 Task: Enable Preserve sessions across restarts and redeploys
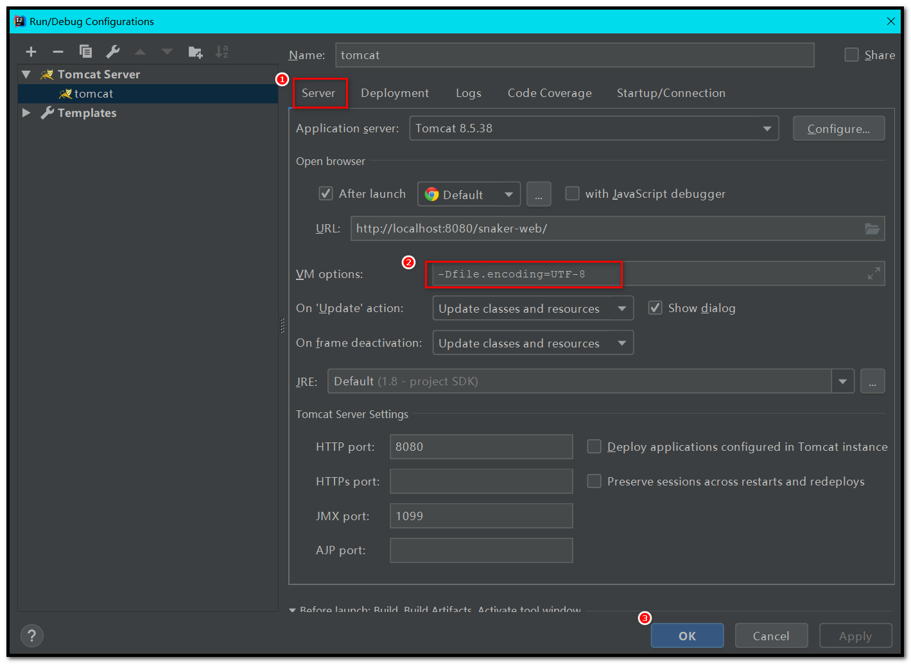click(594, 482)
